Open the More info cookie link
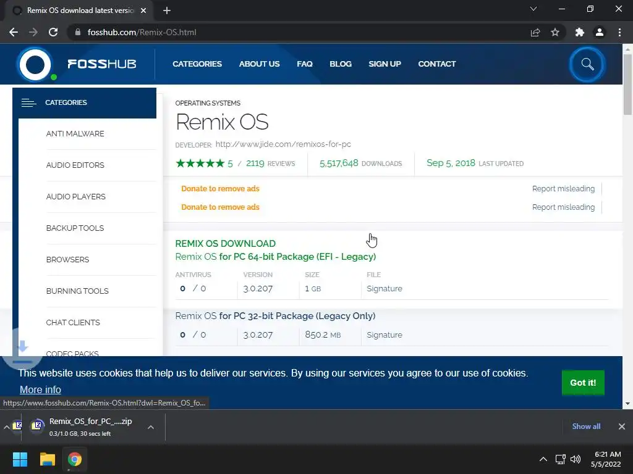The image size is (633, 474). pyautogui.click(x=40, y=390)
